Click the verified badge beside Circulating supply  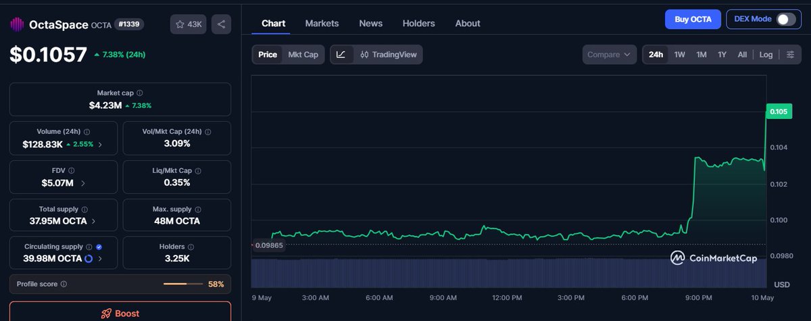(99, 247)
